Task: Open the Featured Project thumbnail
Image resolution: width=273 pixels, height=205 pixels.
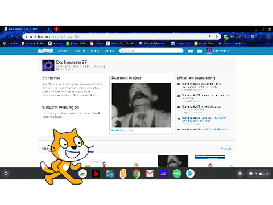Action: tap(141, 105)
